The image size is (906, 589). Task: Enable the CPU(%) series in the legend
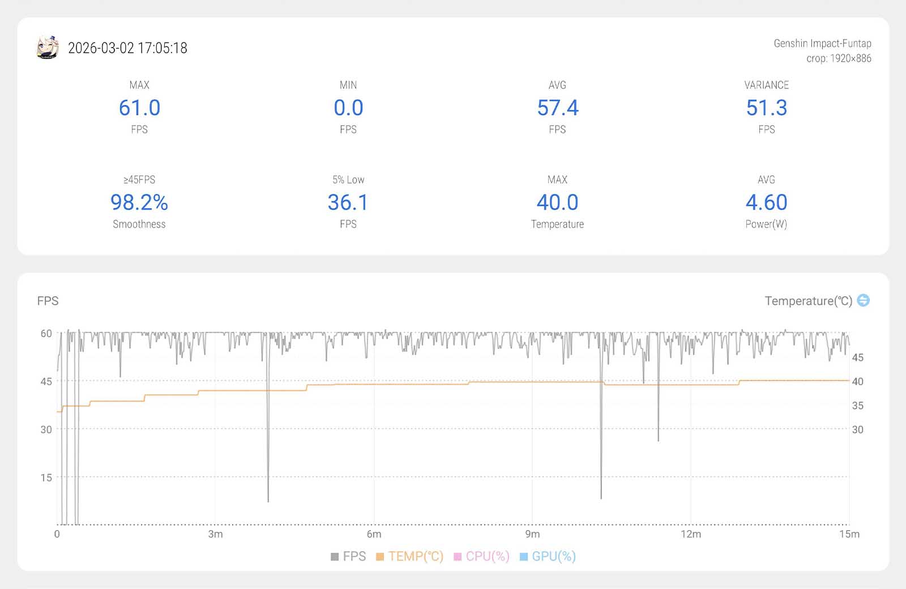point(481,556)
